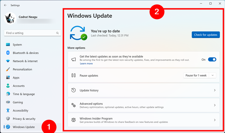Open Privacy & security category

(x=33, y=119)
